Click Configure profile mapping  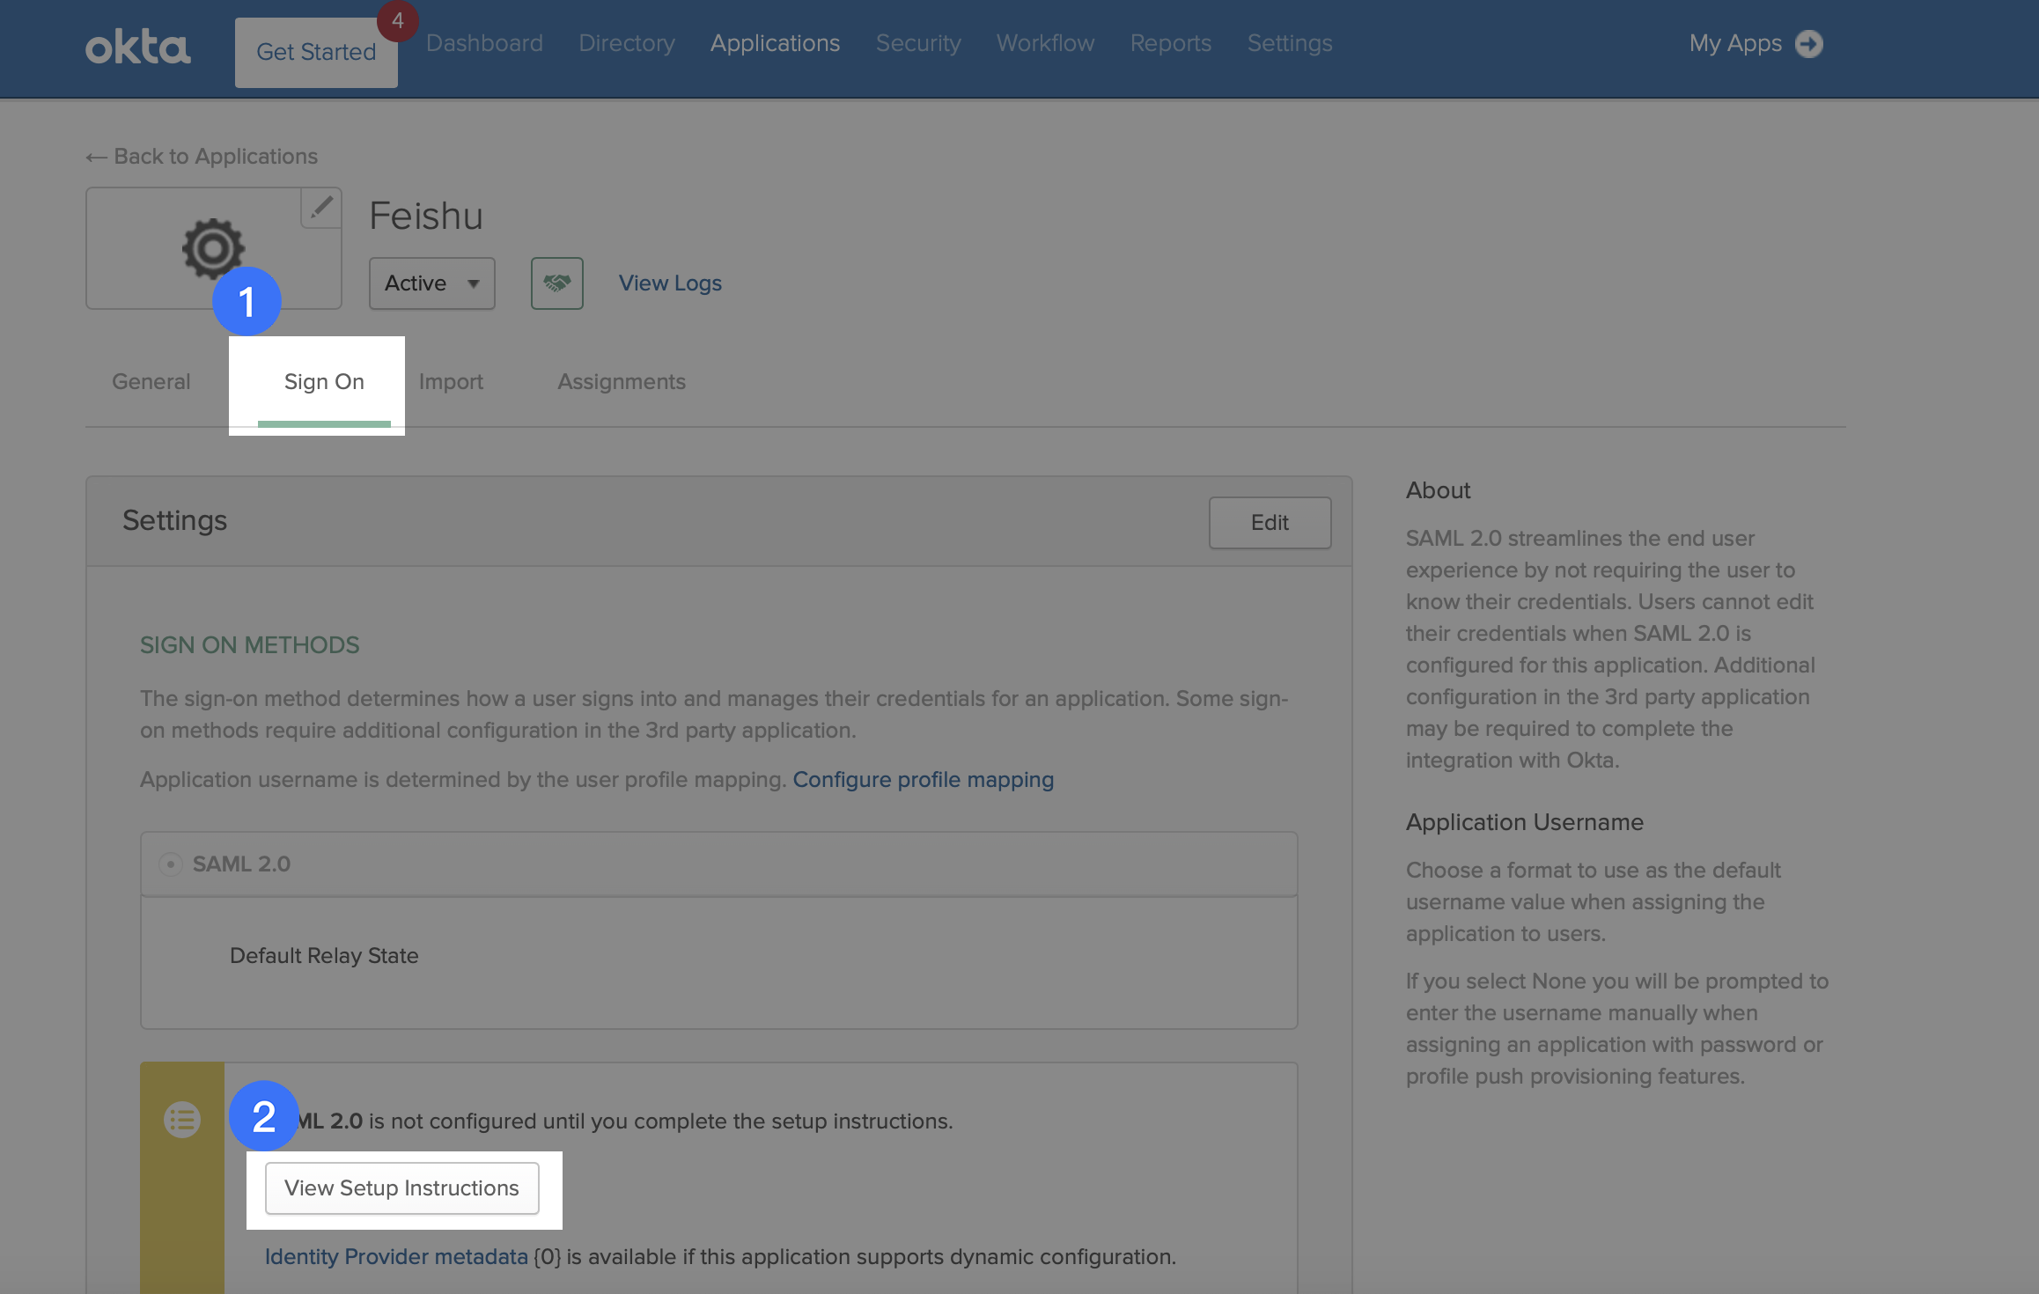tap(923, 779)
